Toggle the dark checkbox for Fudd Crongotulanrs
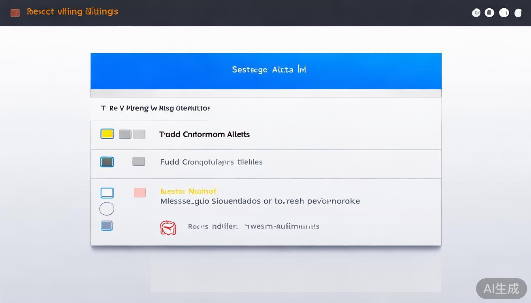Viewport: 531px width, 303px height. pos(107,162)
